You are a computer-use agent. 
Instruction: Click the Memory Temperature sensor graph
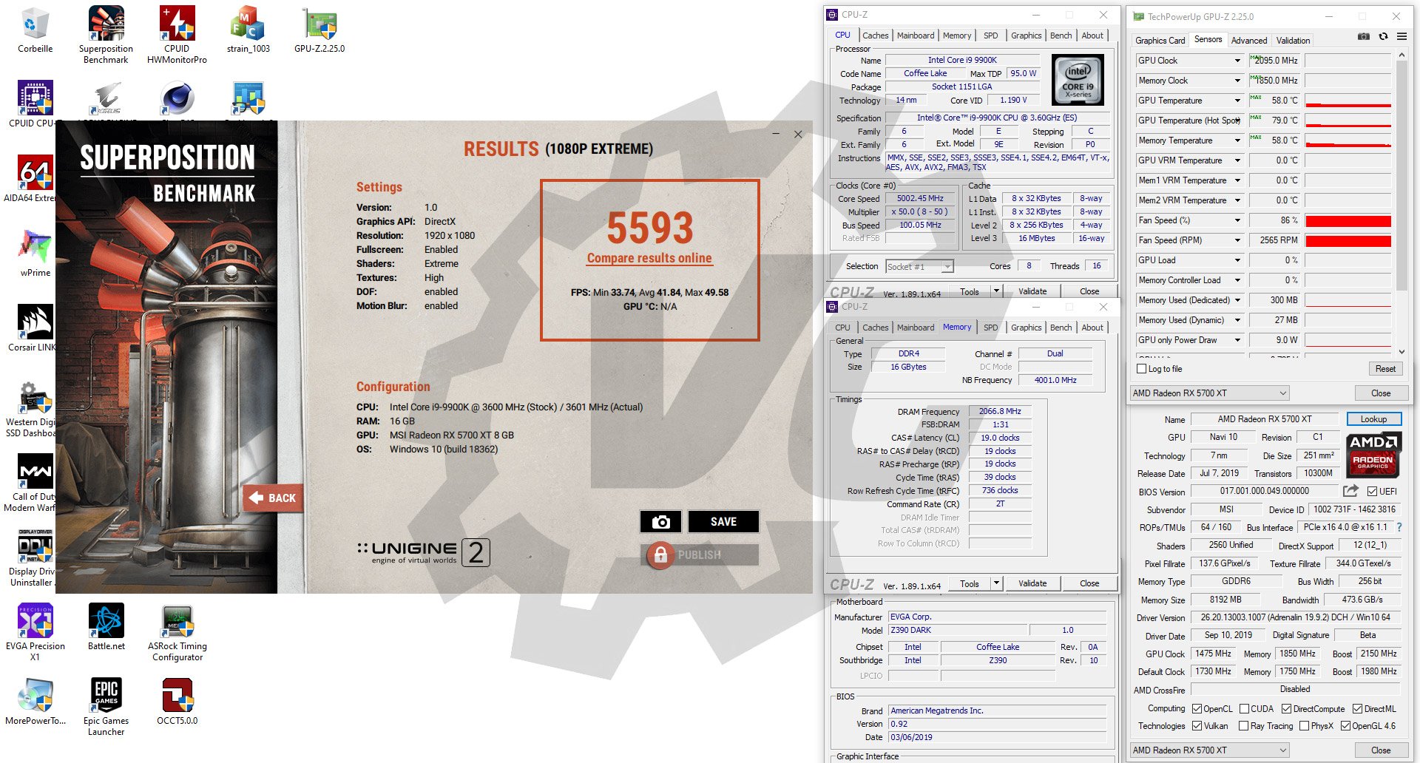tap(1348, 140)
